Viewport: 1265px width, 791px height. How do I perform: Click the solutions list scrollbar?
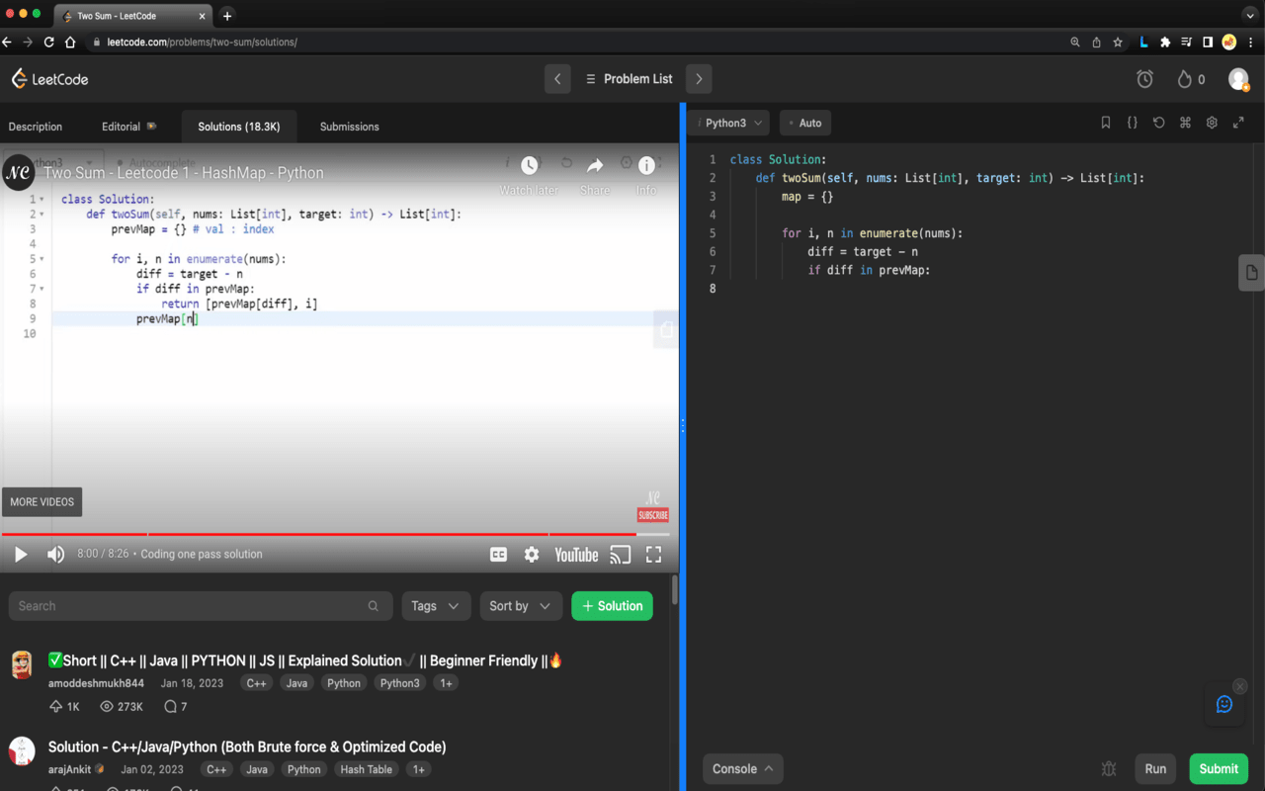coord(675,590)
